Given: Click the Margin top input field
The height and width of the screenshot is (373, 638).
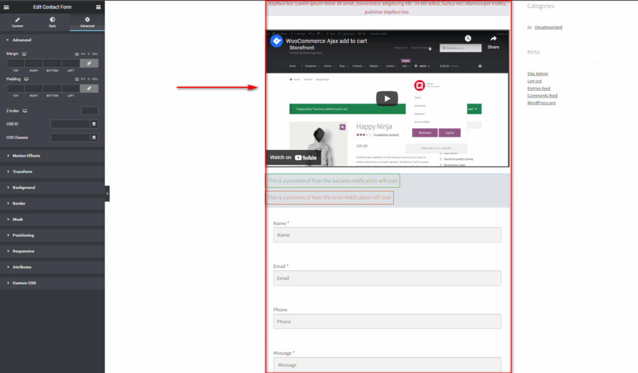Looking at the screenshot, I should coord(16,63).
